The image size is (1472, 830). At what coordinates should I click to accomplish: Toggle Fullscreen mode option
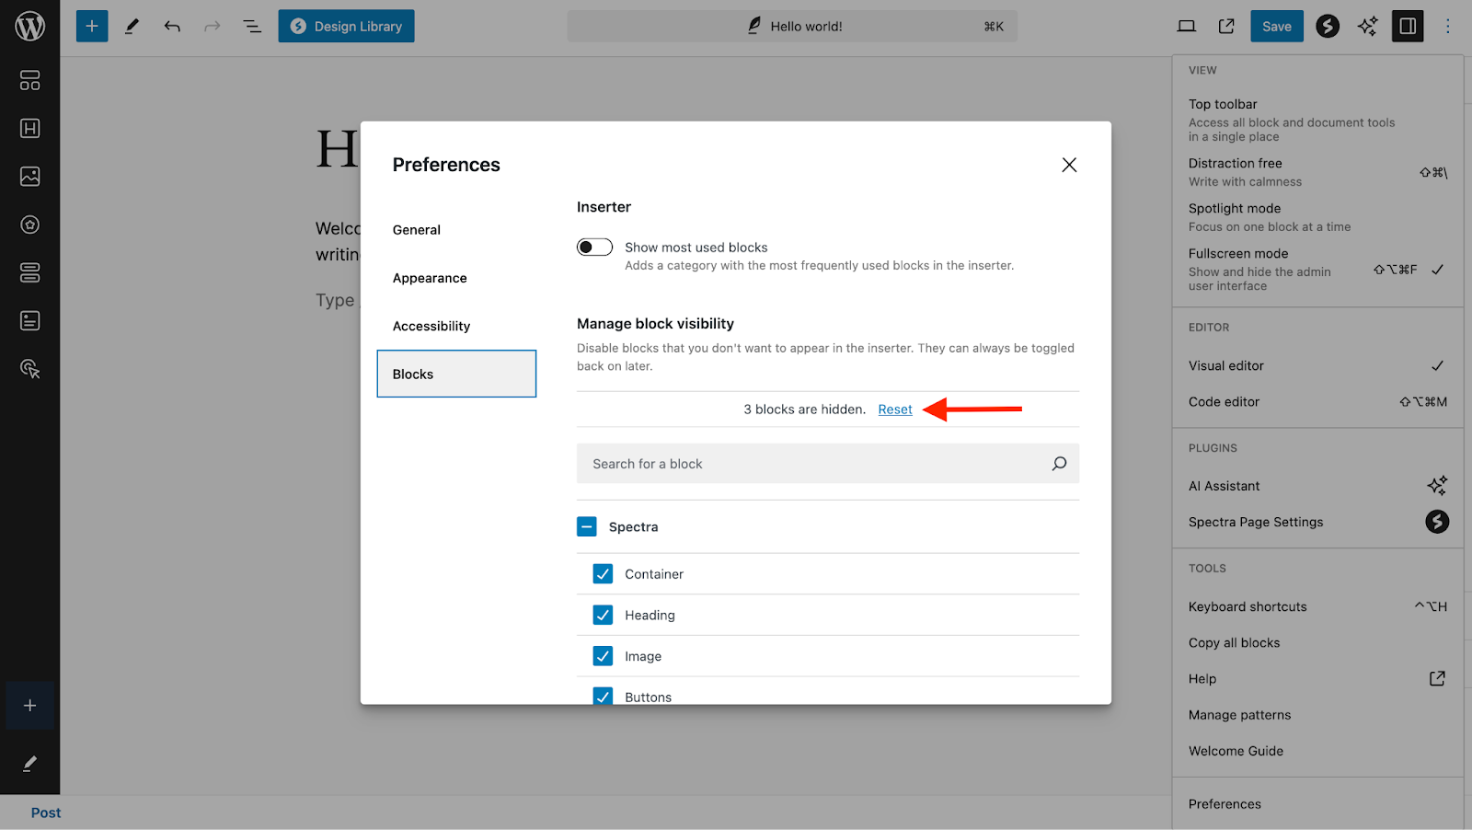click(1317, 269)
